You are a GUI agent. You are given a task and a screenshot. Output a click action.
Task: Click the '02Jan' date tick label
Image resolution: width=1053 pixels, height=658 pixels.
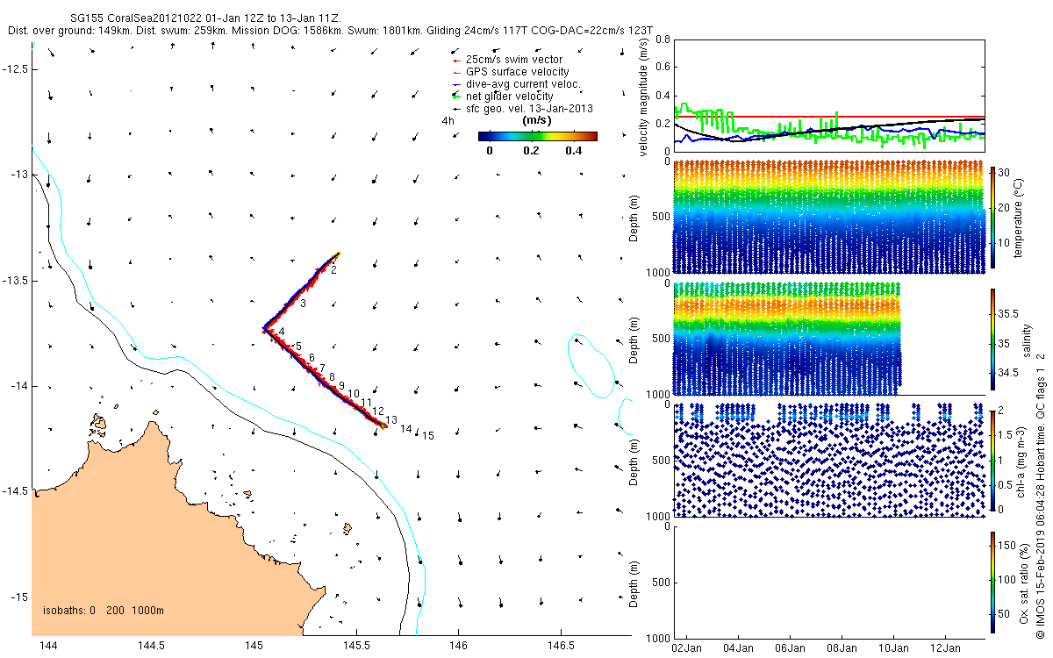(686, 647)
